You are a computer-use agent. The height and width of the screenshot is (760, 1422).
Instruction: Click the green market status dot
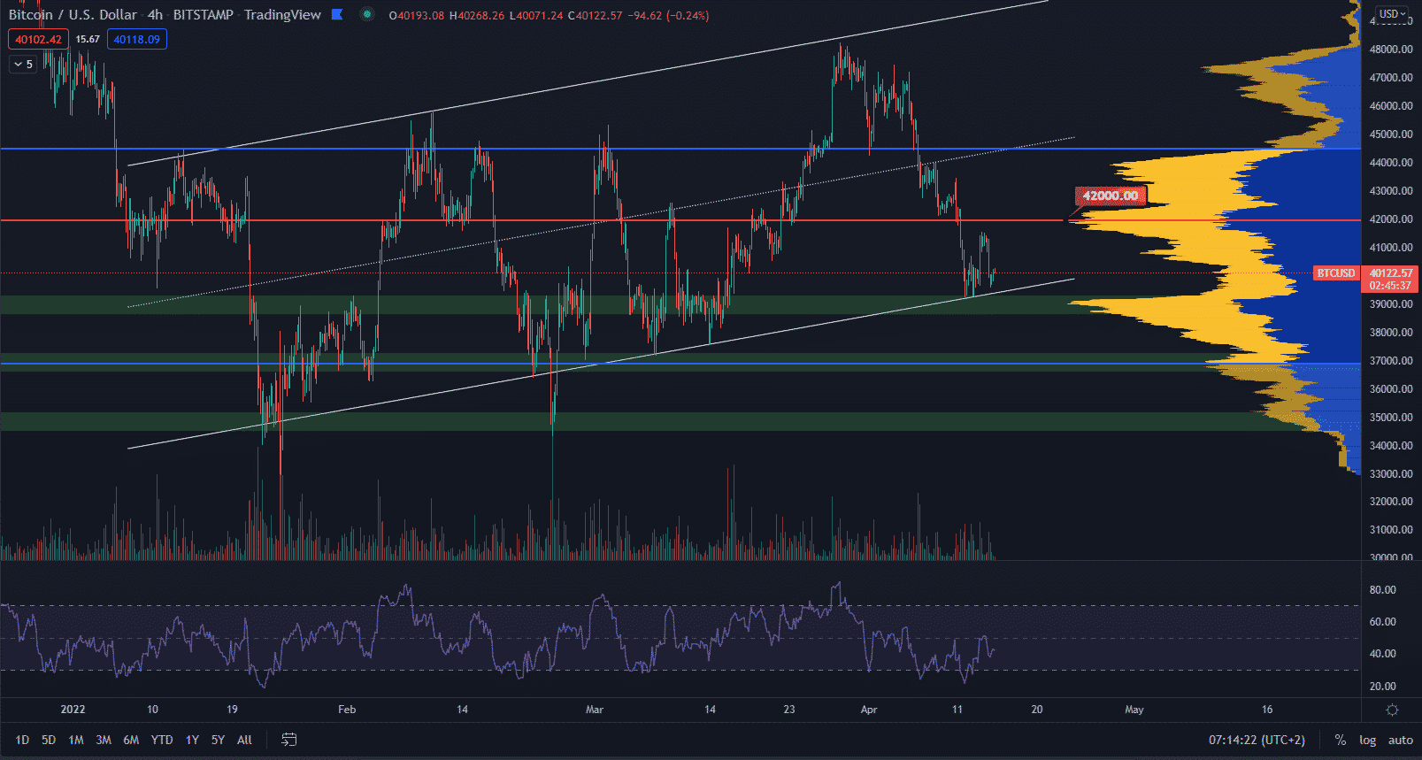click(x=366, y=14)
